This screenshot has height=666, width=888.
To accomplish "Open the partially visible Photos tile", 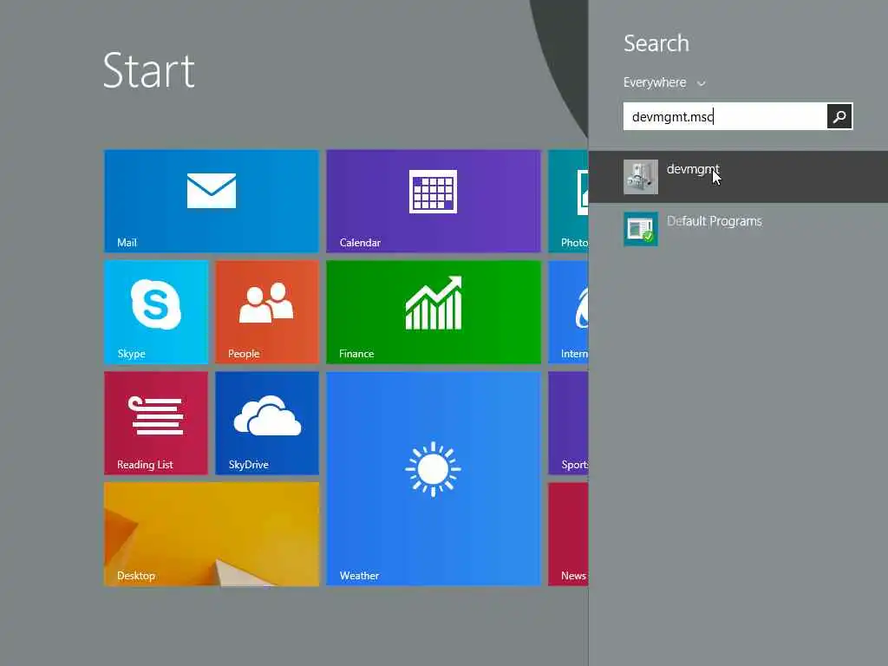I will [568, 201].
